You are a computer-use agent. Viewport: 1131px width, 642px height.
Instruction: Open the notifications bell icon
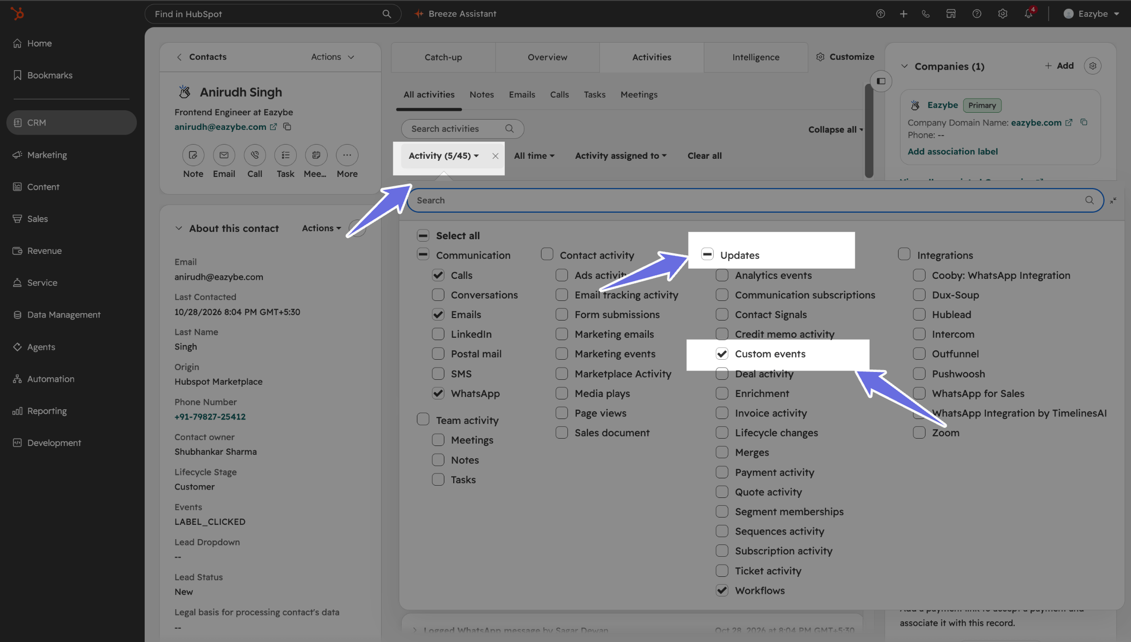click(1028, 14)
